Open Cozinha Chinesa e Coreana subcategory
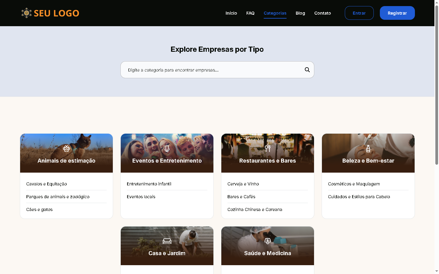The height and width of the screenshot is (274, 439). pos(255,209)
